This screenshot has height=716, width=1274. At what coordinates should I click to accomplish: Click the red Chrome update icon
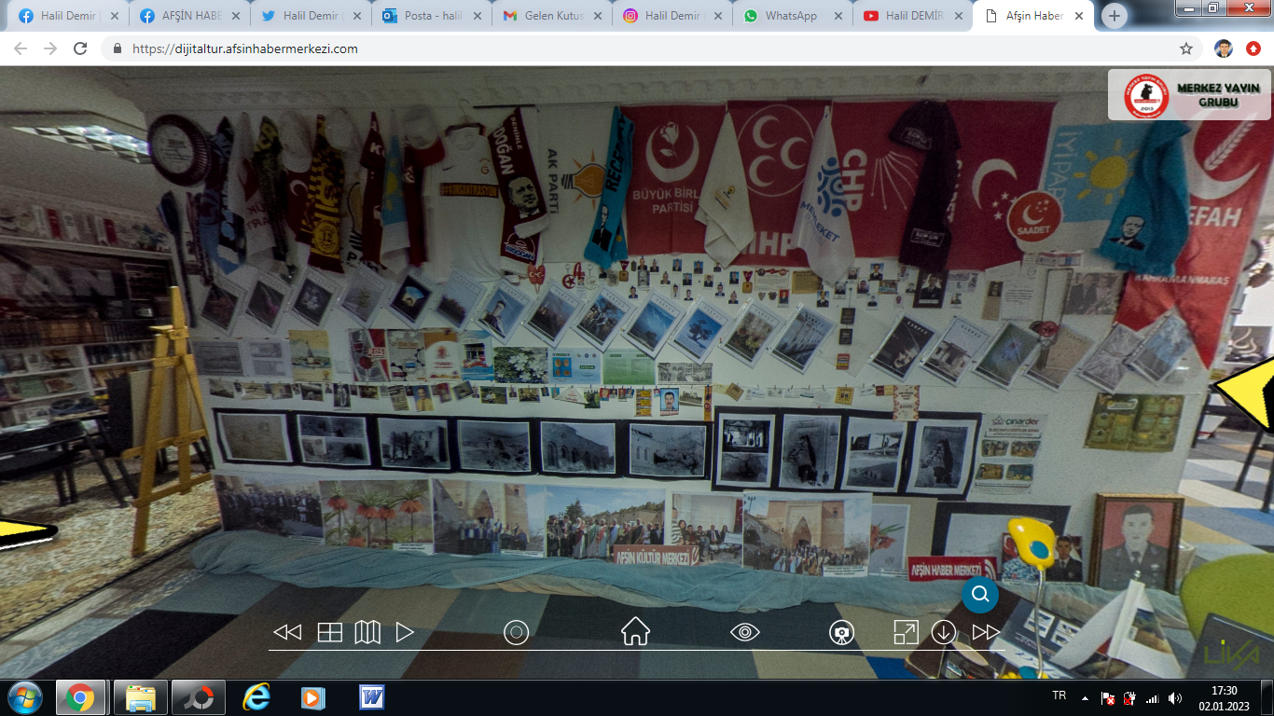click(1253, 48)
